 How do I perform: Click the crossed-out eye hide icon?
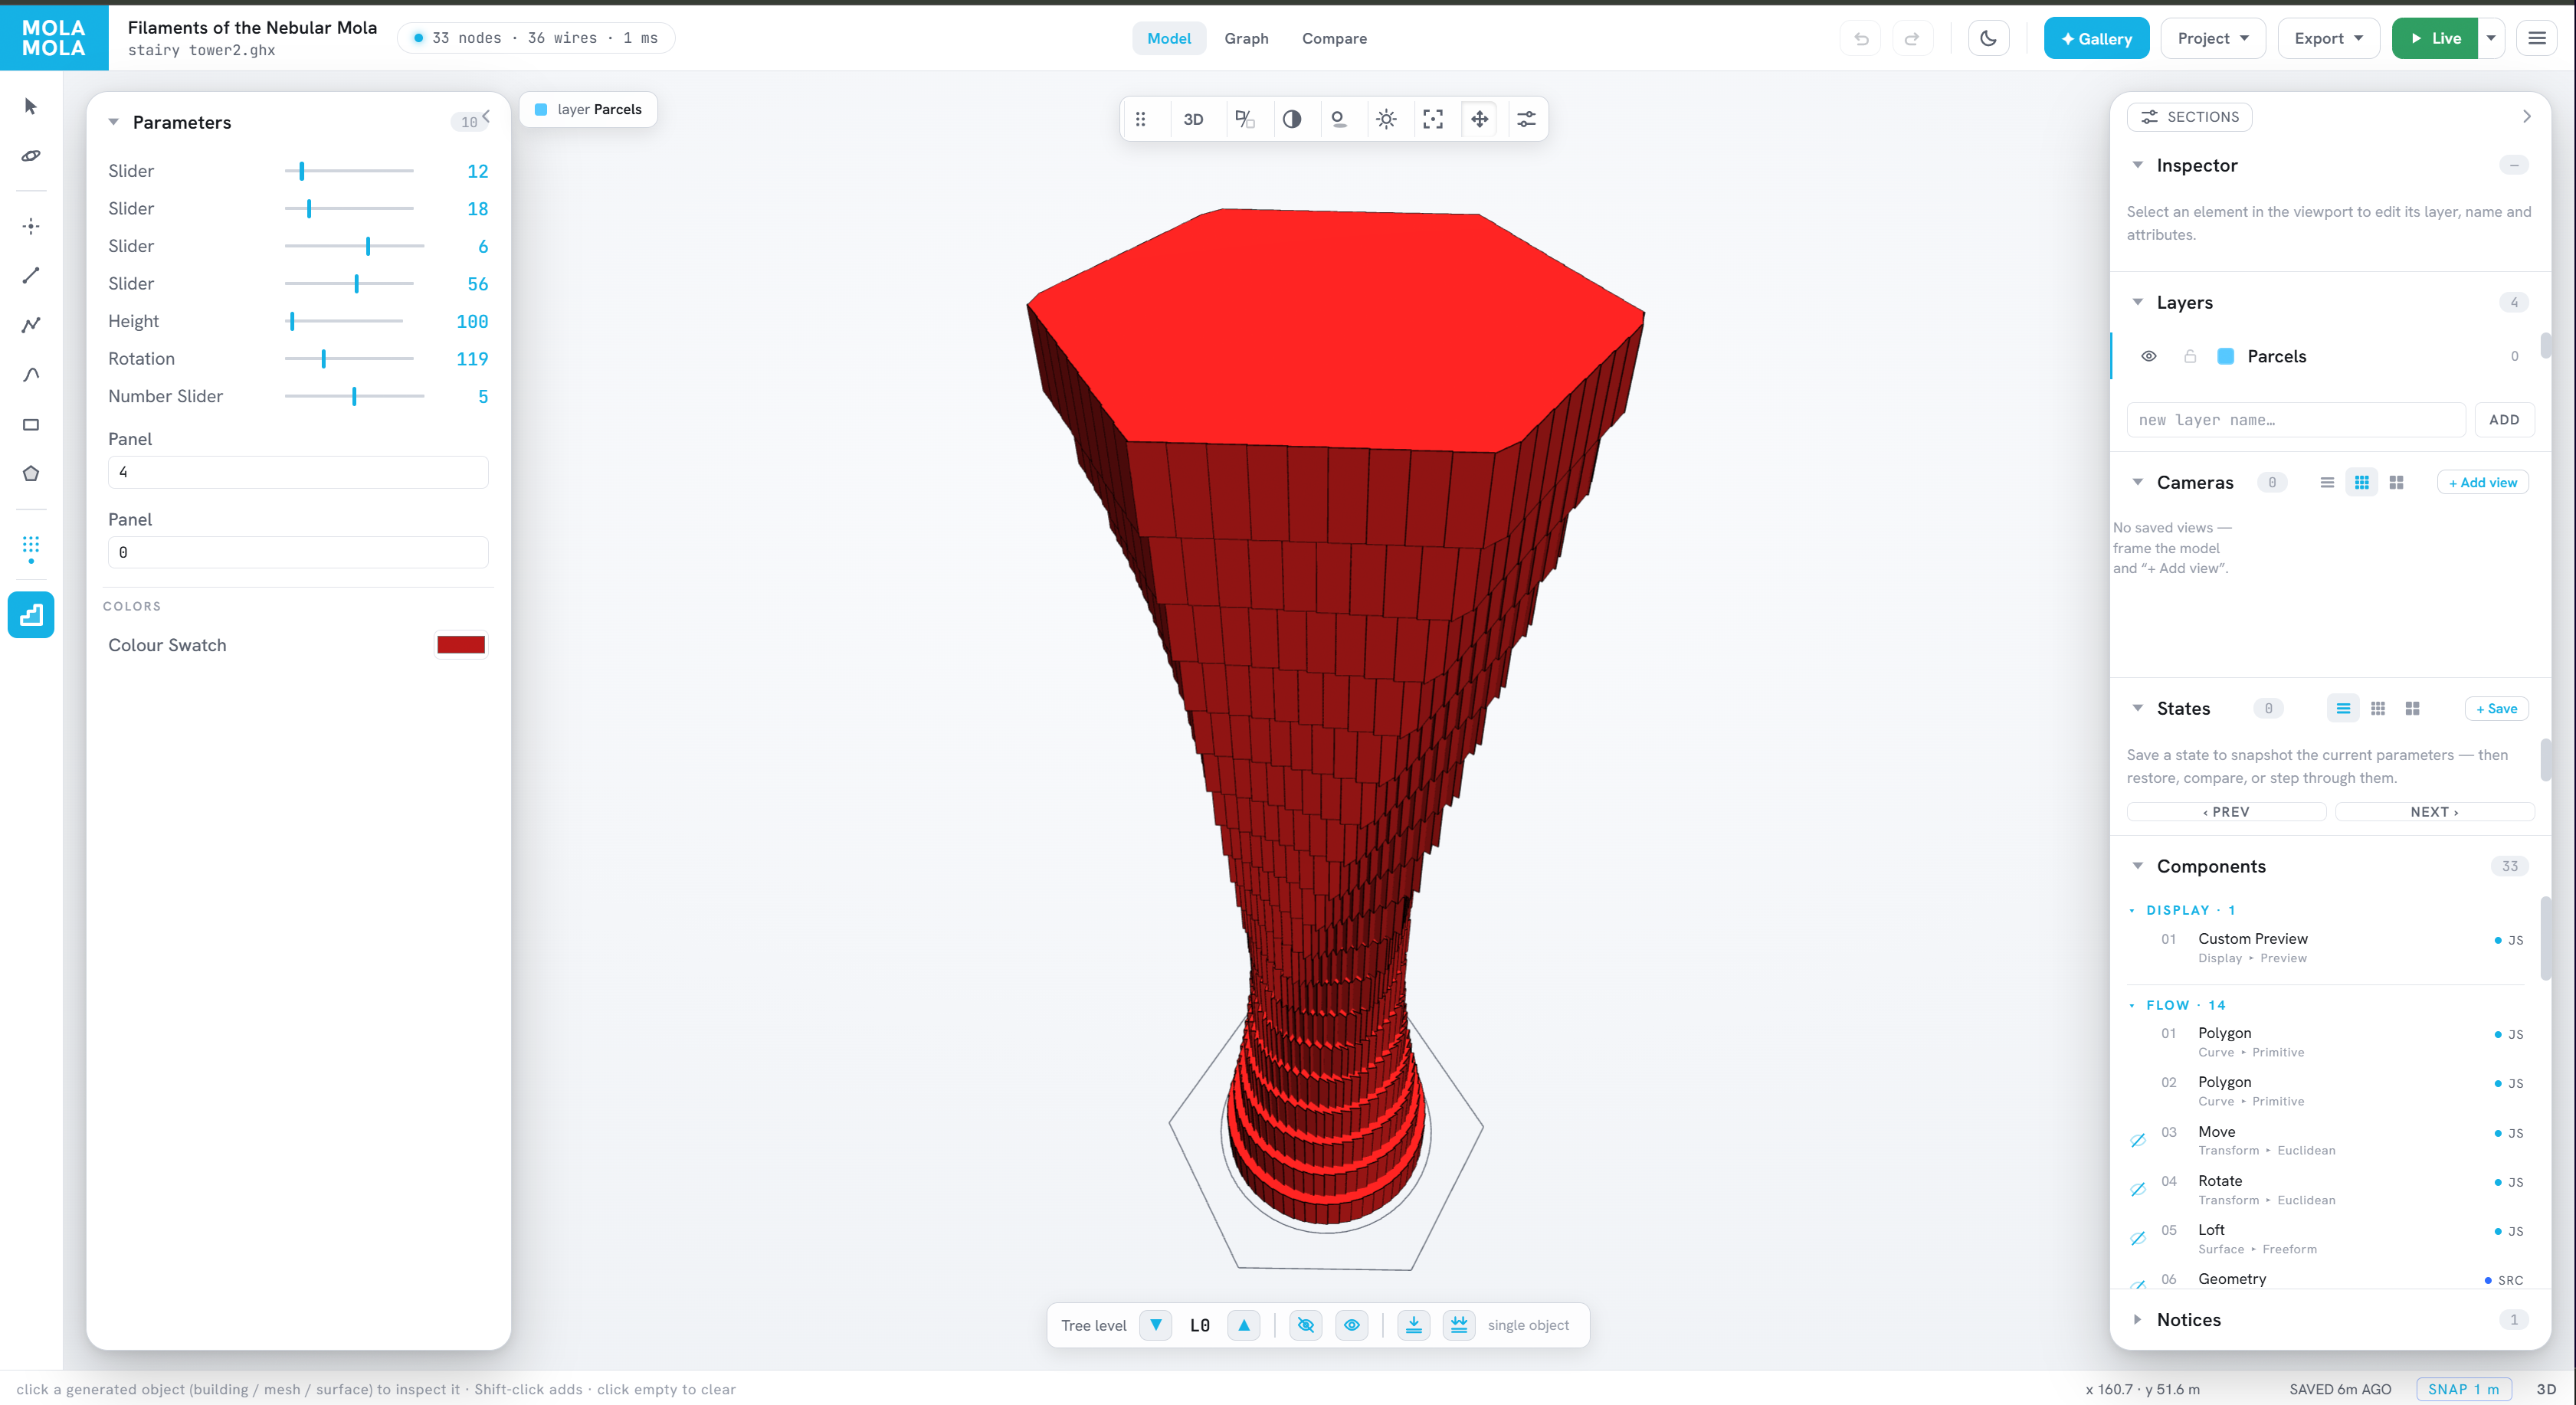1306,1325
